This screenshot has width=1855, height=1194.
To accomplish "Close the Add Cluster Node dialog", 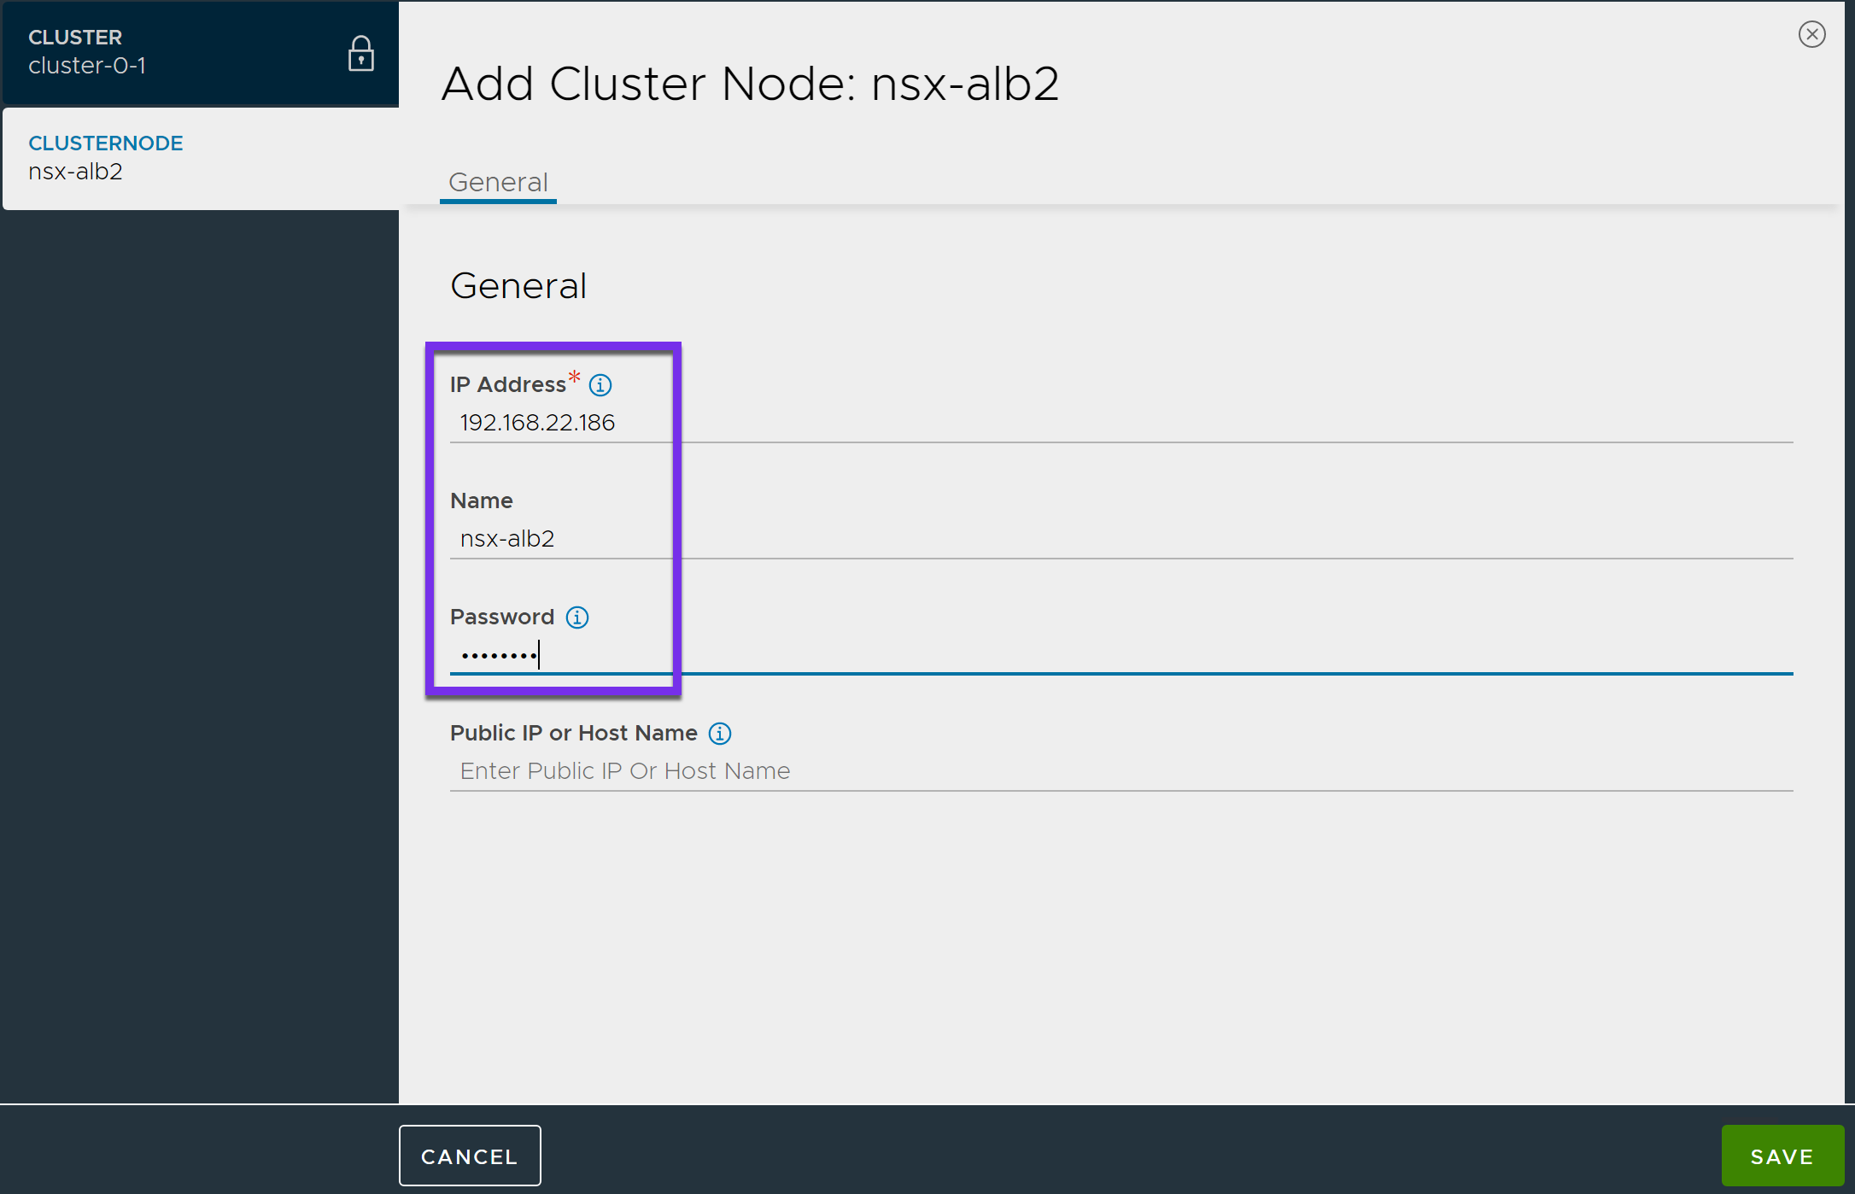I will click(x=1811, y=34).
